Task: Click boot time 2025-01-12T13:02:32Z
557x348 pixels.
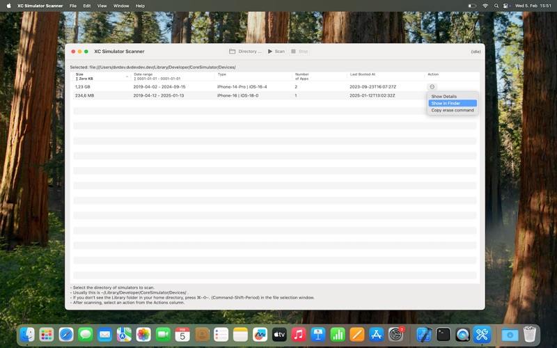Action: (372, 95)
